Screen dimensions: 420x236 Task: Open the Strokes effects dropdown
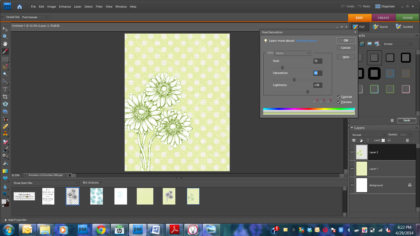pyautogui.click(x=397, y=44)
